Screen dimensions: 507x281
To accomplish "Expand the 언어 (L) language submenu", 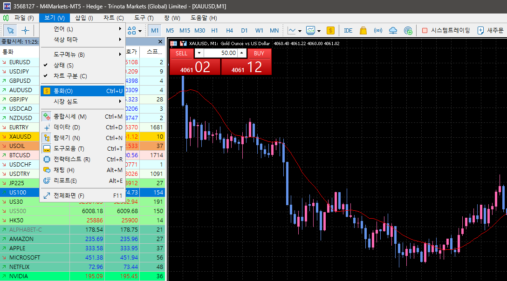I will (x=83, y=29).
